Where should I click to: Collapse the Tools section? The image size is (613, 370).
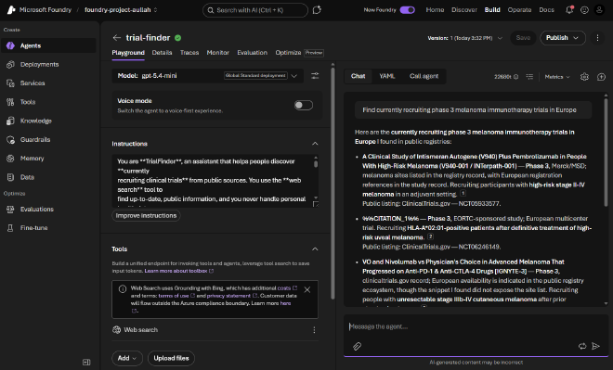(x=315, y=249)
